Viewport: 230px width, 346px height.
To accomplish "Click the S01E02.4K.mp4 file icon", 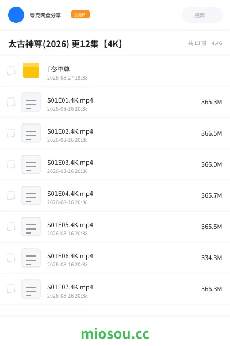I will pyautogui.click(x=31, y=133).
